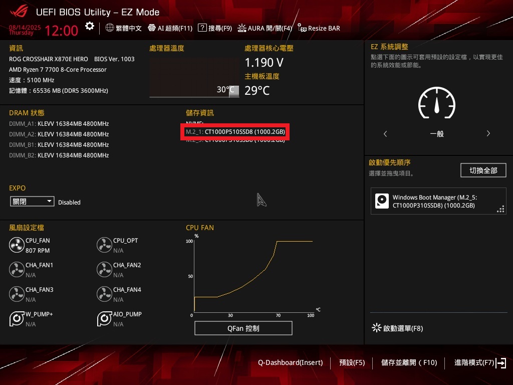
Task: Click the DIMM_A1 KLEVV 16384MB row
Action: pyautogui.click(x=59, y=124)
